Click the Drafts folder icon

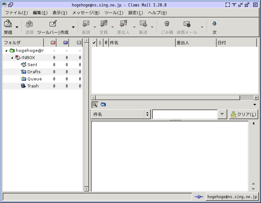click(24, 72)
